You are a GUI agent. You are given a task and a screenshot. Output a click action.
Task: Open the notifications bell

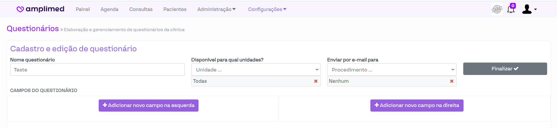tap(511, 10)
